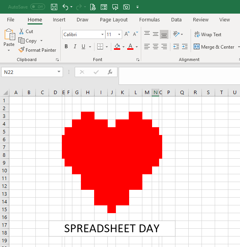Click the Select All triangle at the grid corner
This screenshot has height=247, width=240.
pos(5,93)
